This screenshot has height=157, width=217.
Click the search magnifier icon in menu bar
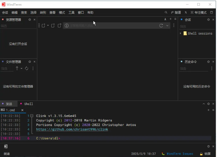coord(166,12)
